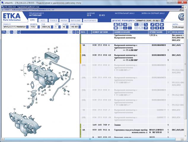Select part number 1J0 145 769 F

click(x=101, y=125)
